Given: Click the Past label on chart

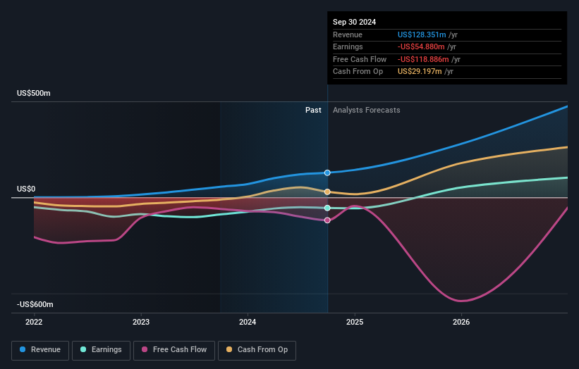Looking at the screenshot, I should [313, 111].
